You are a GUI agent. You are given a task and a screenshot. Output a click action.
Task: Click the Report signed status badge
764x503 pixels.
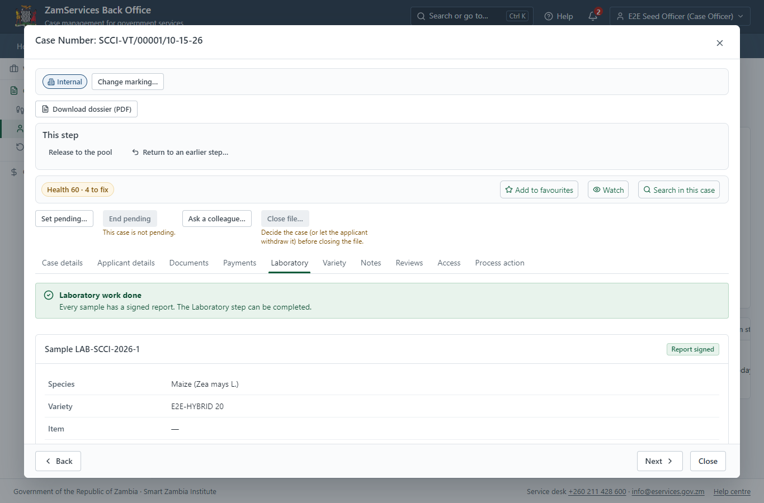[x=692, y=349]
